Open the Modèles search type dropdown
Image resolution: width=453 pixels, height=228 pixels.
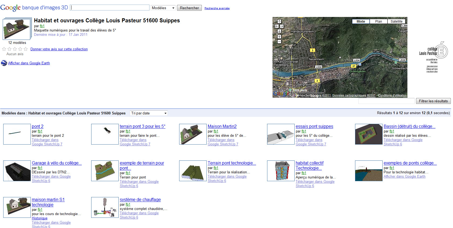click(163, 8)
